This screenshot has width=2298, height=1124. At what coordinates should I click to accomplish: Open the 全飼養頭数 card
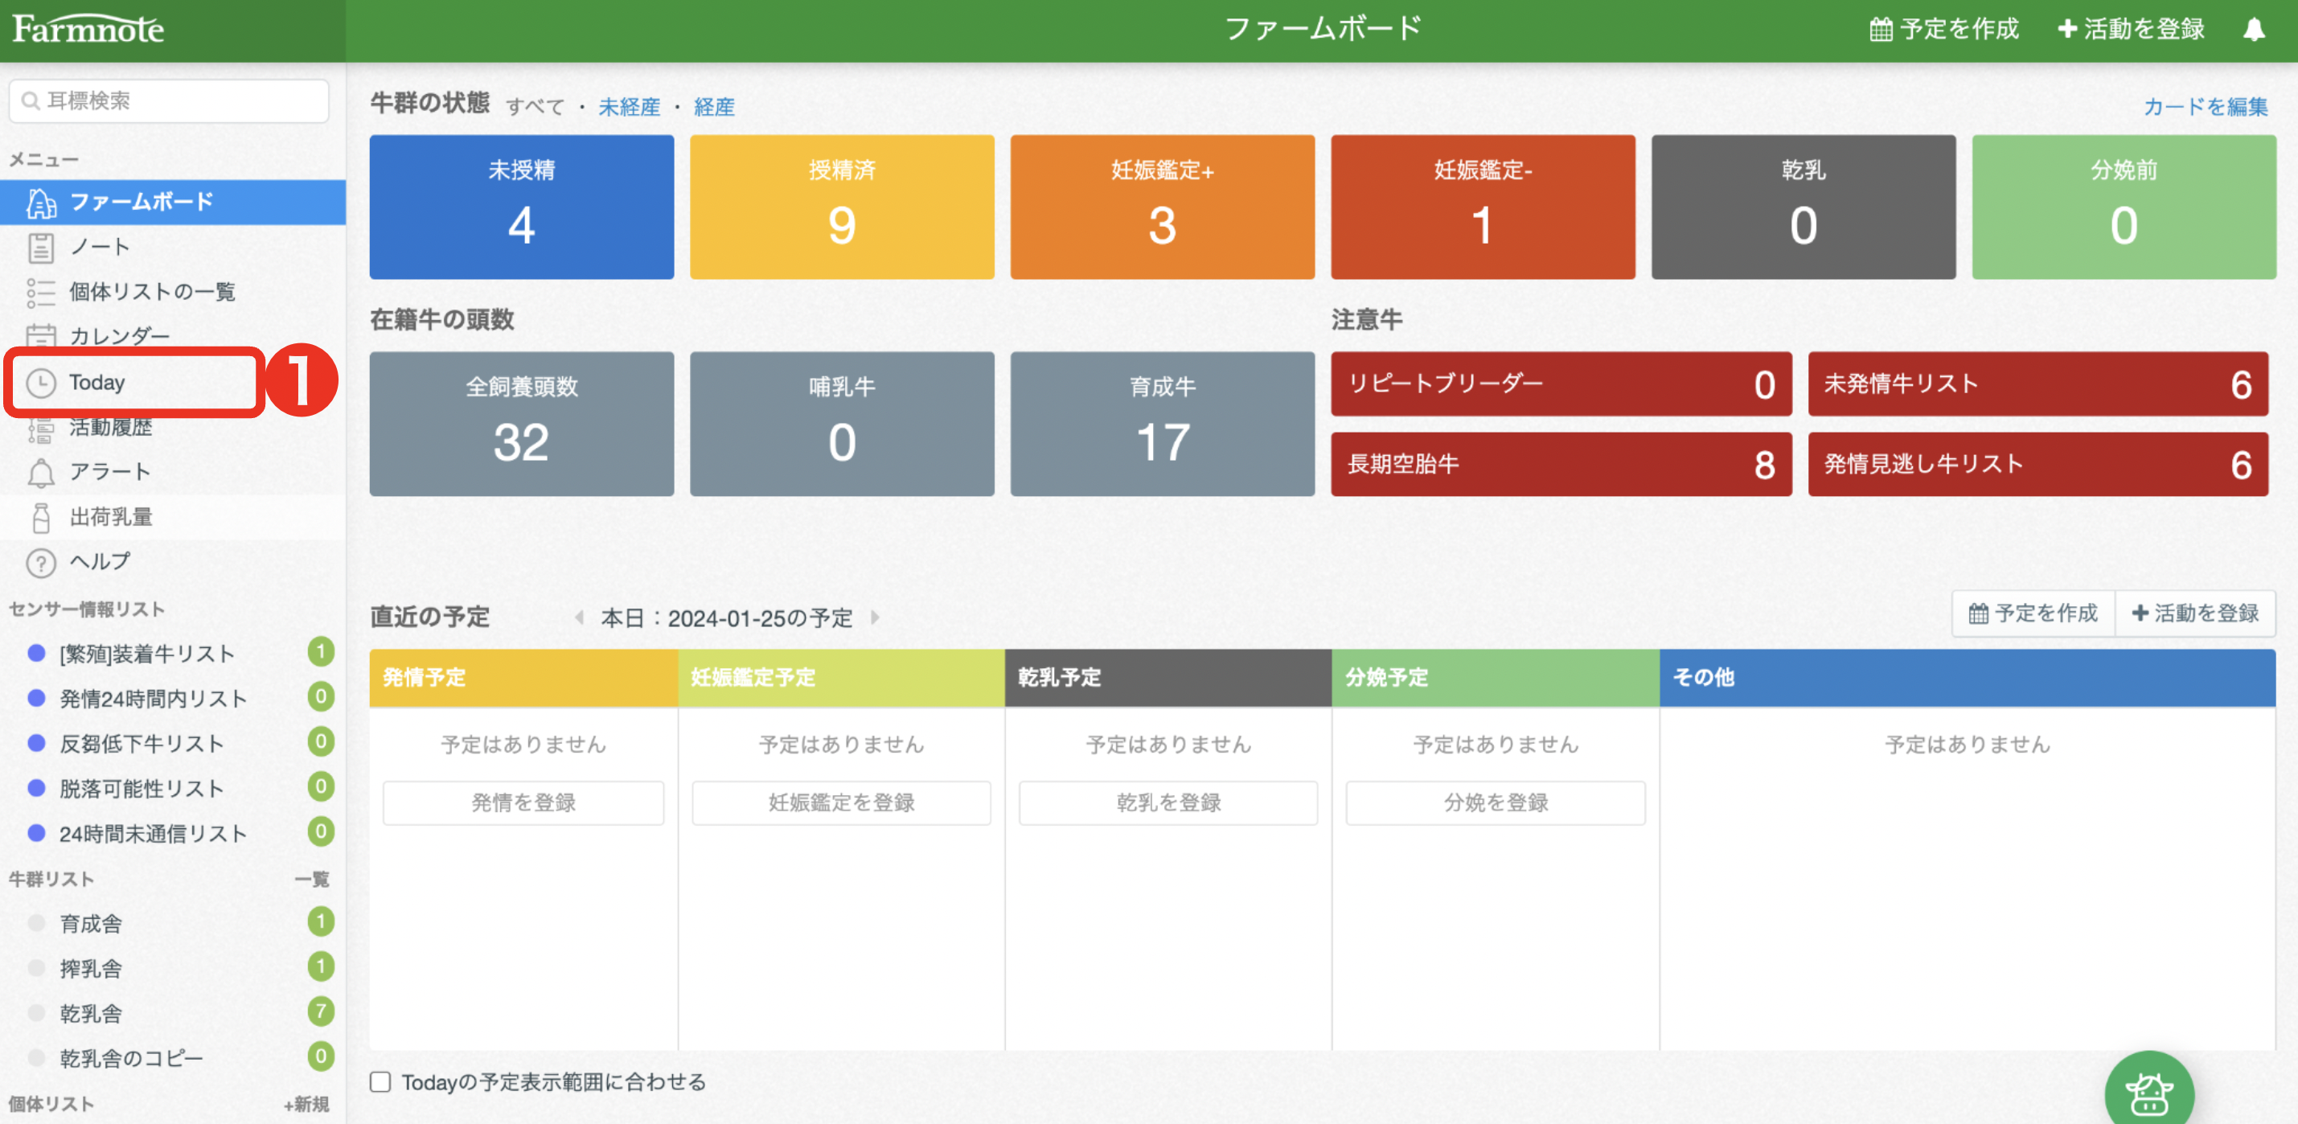click(x=522, y=424)
